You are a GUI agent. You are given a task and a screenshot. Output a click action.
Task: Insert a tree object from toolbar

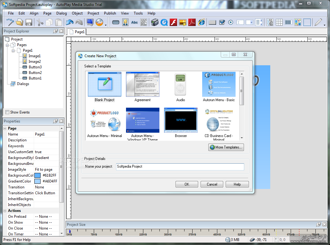tap(270, 22)
